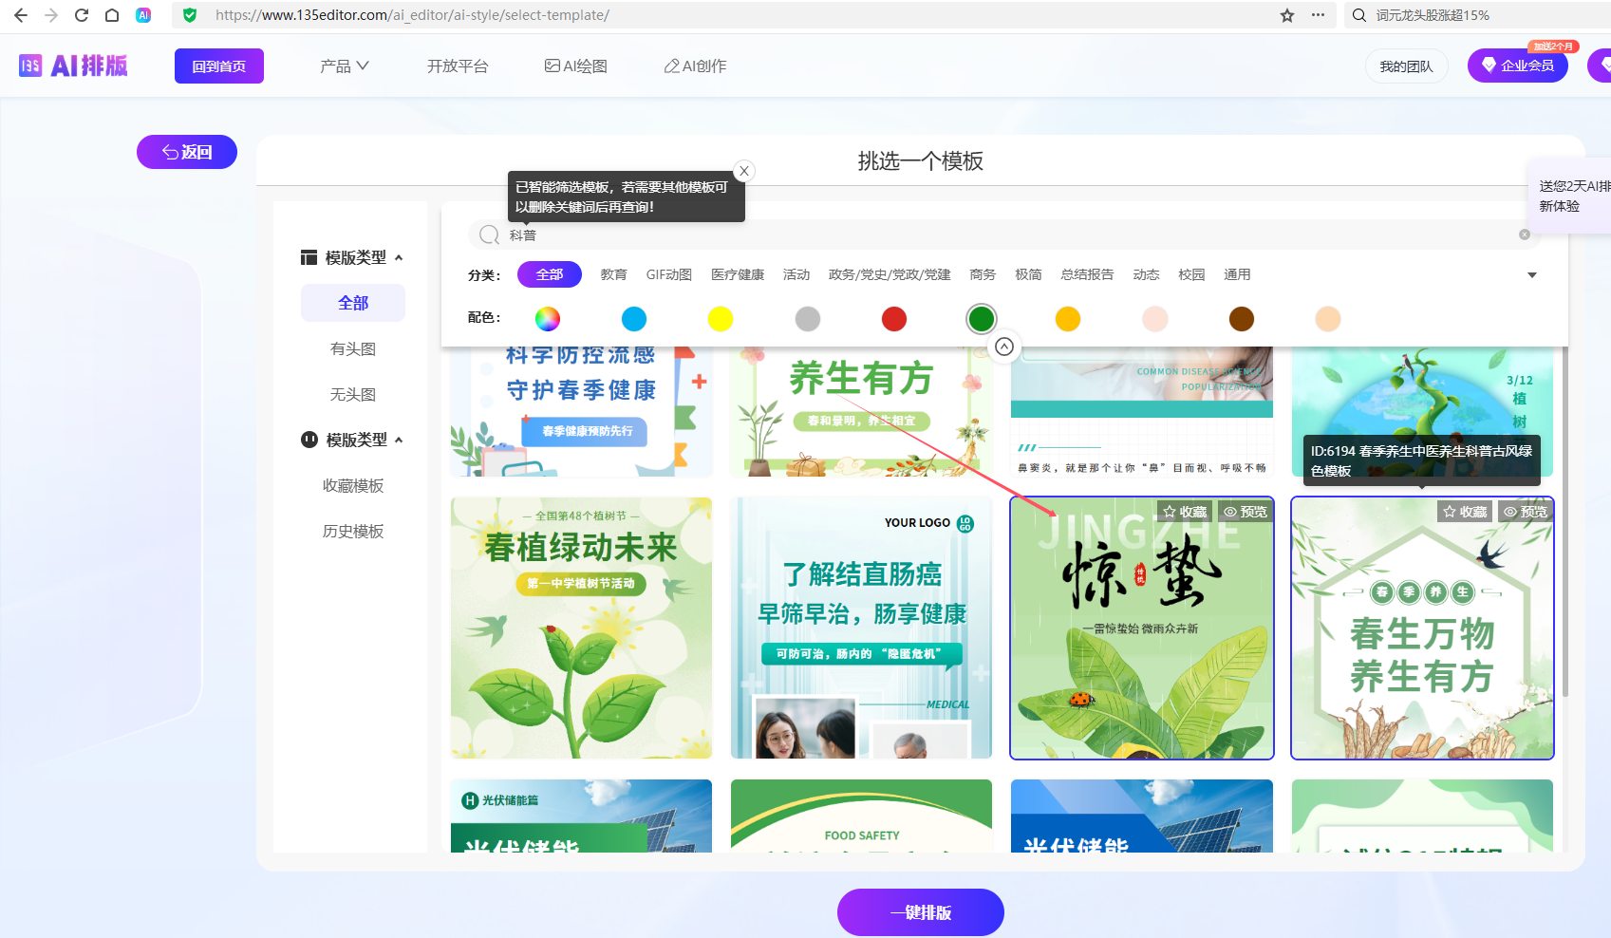The height and width of the screenshot is (938, 1611).
Task: Clear the template search keyword
Action: click(x=1525, y=234)
